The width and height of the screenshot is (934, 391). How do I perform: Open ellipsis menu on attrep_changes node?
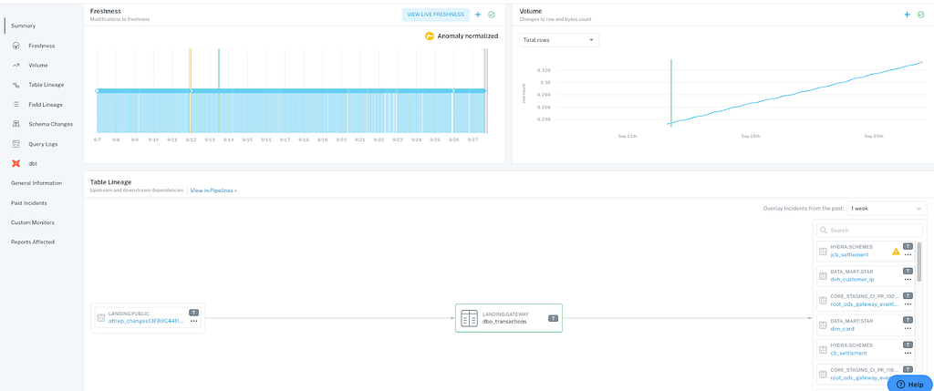click(x=193, y=322)
